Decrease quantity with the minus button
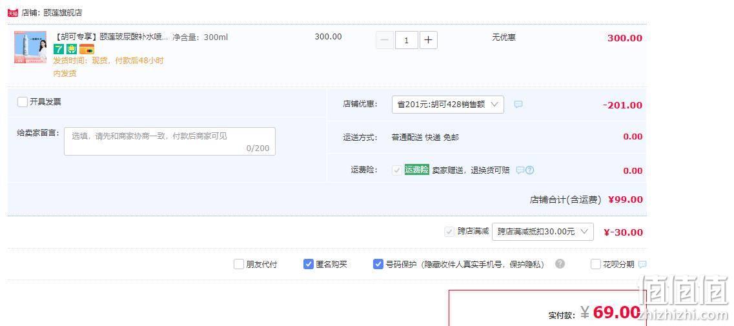Screen dimensions: 734x326 click(x=385, y=40)
